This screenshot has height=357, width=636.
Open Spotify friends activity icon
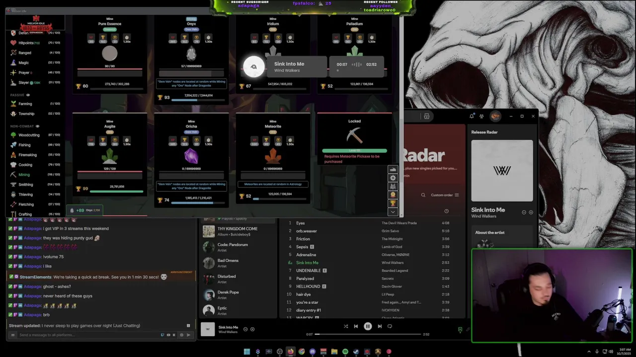click(481, 116)
